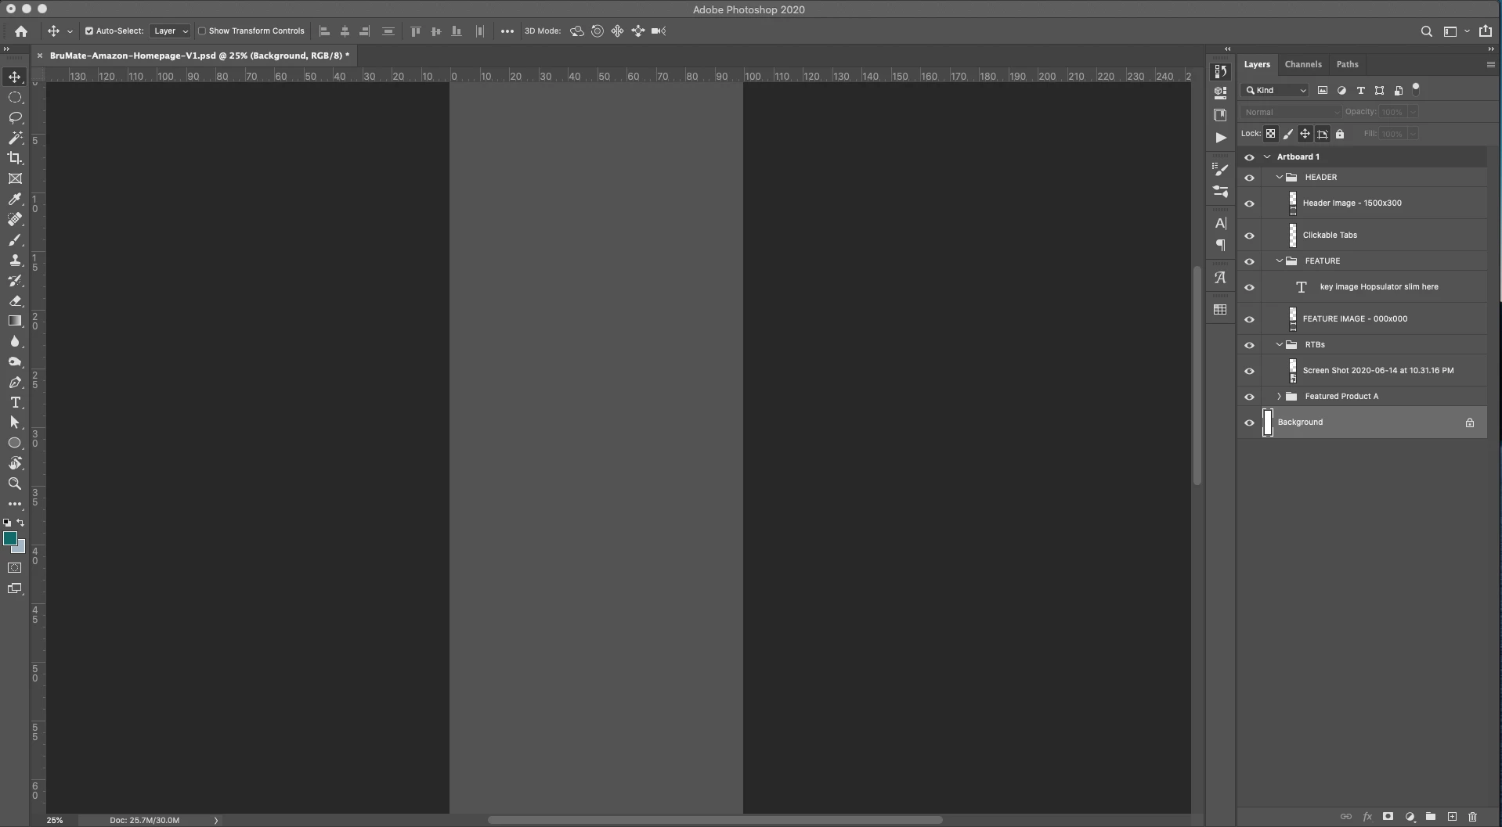Hide the Clickable Tabs layer
The image size is (1502, 827).
pos(1249,236)
